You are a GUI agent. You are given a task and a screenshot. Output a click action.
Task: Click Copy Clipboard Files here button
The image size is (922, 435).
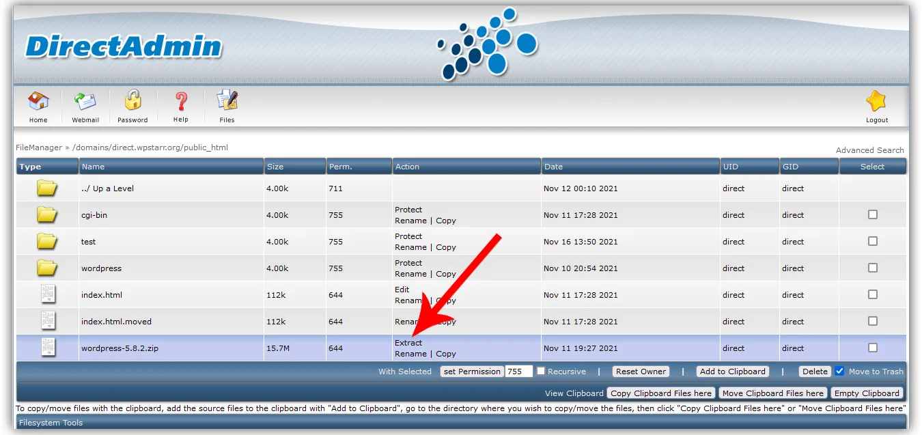click(661, 393)
